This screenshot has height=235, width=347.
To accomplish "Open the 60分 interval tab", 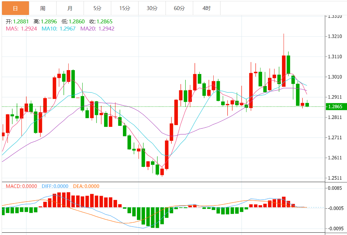I will [x=179, y=8].
